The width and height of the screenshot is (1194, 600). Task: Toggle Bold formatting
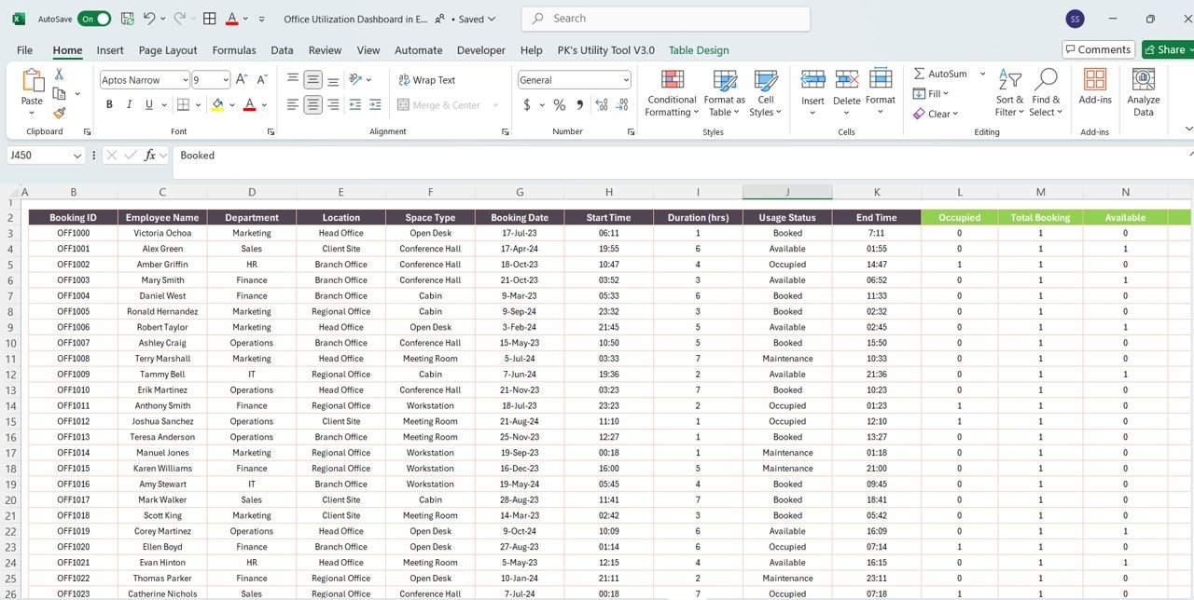pos(109,105)
